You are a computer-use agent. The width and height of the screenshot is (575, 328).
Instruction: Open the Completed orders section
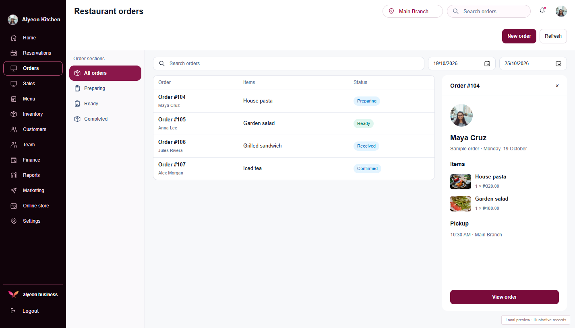105,119
